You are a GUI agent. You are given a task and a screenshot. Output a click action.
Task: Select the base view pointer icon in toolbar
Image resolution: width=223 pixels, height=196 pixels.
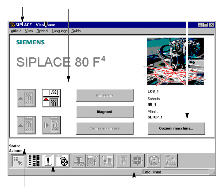[x=18, y=161]
